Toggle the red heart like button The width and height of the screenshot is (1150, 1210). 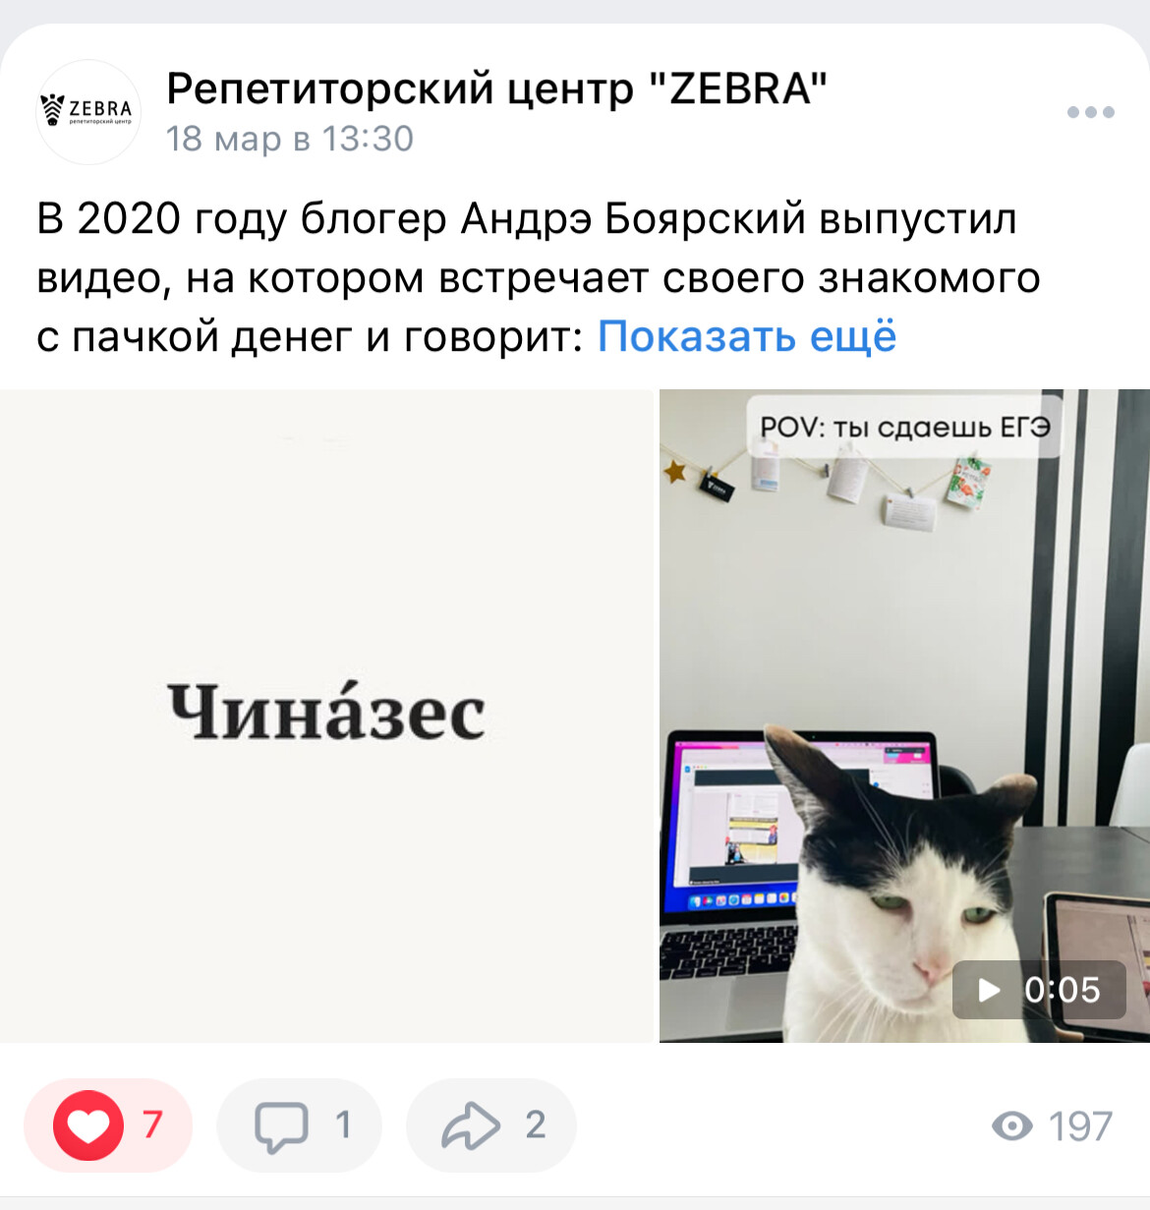pyautogui.click(x=88, y=1125)
